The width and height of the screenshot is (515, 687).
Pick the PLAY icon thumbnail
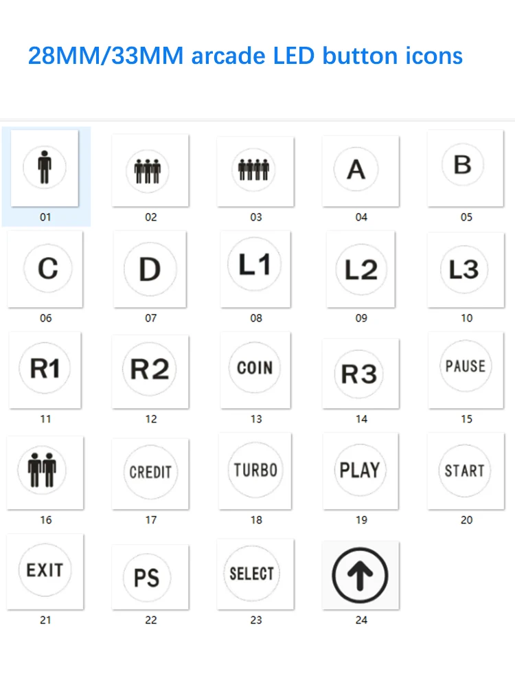360,471
